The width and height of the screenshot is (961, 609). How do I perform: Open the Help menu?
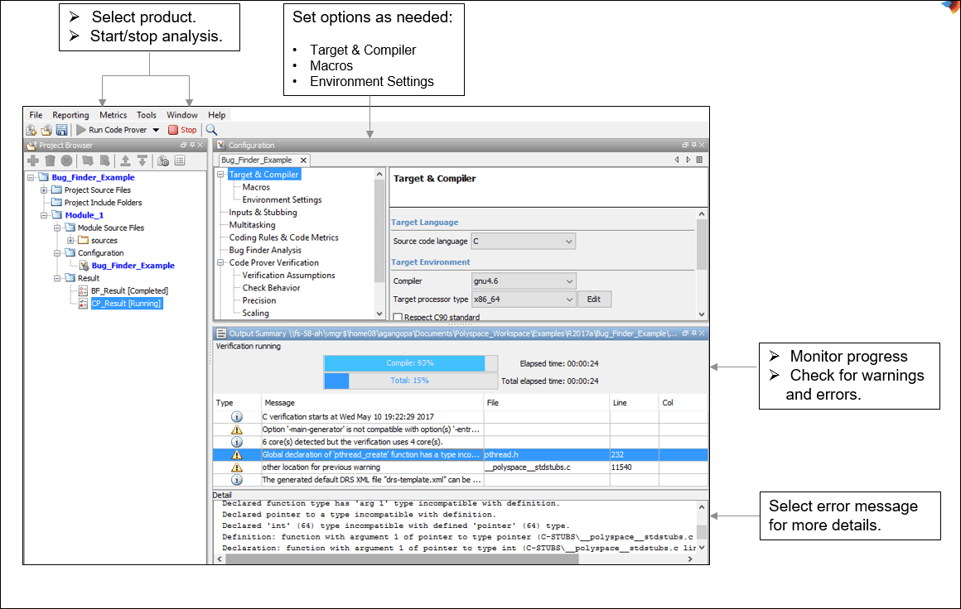216,114
